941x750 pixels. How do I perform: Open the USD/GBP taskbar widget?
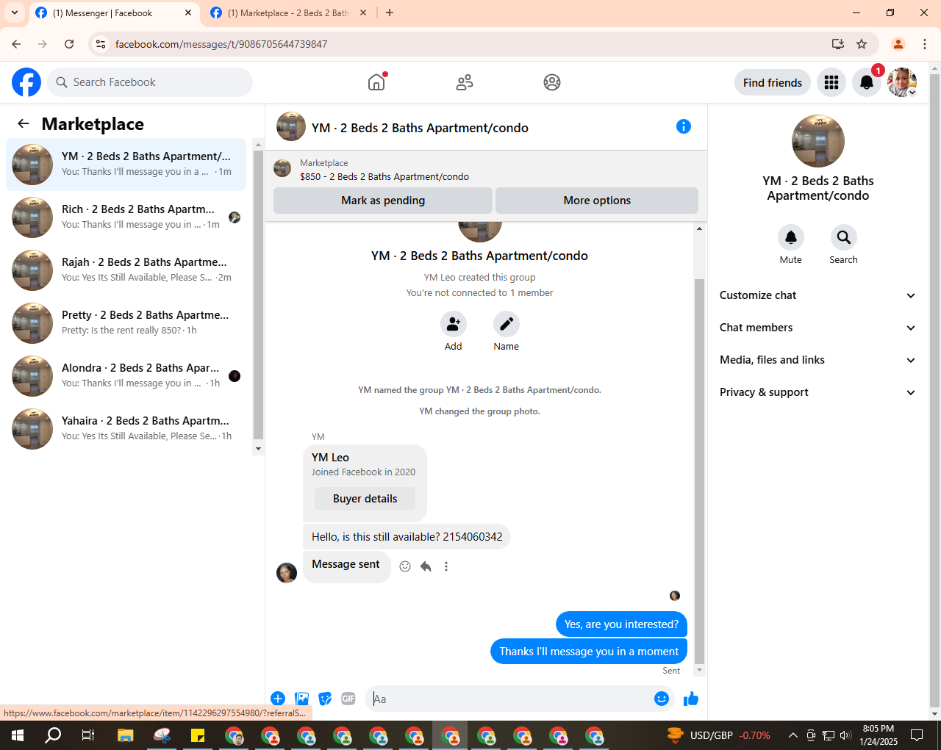(719, 735)
